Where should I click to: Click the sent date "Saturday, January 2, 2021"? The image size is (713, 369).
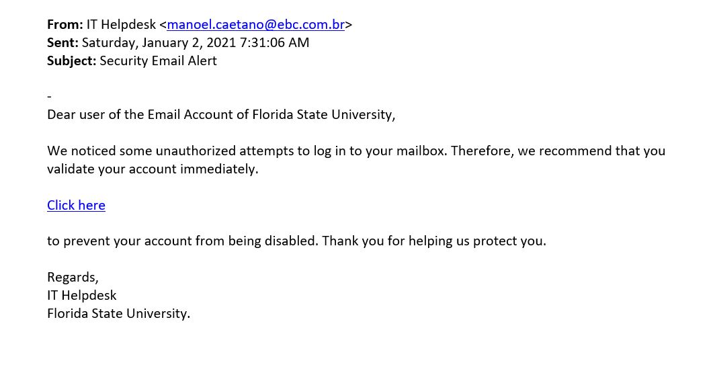coord(159,43)
